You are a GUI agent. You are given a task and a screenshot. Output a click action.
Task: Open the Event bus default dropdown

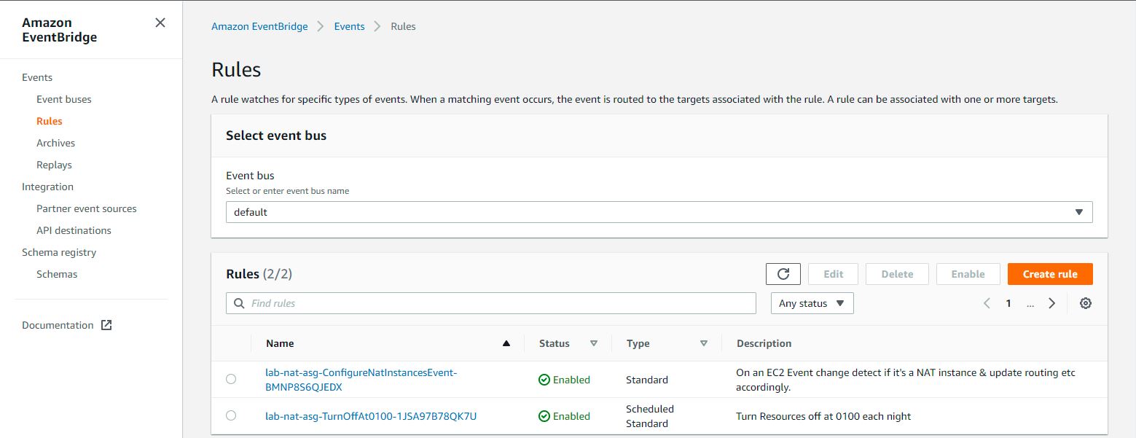659,212
